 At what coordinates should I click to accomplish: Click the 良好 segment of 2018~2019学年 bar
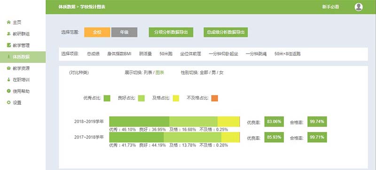(x=193, y=122)
